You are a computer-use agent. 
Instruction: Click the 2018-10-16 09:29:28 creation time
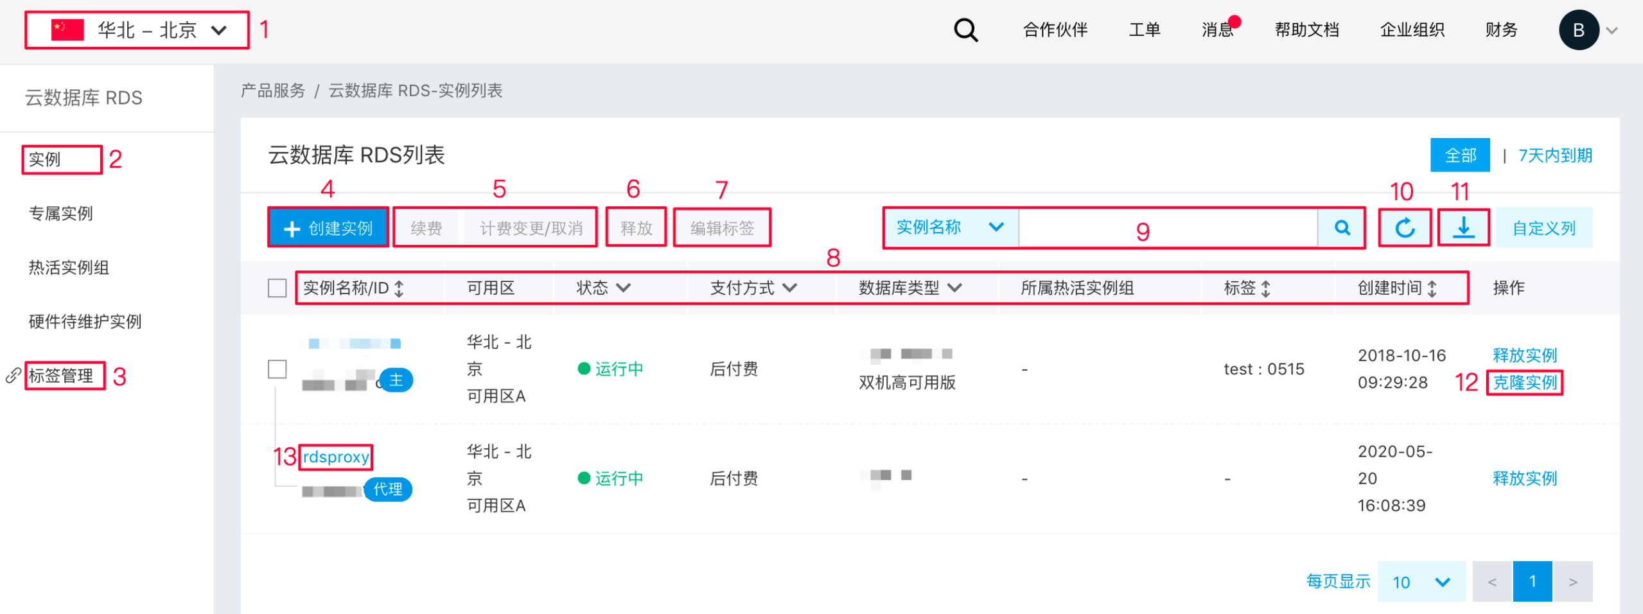[1401, 369]
